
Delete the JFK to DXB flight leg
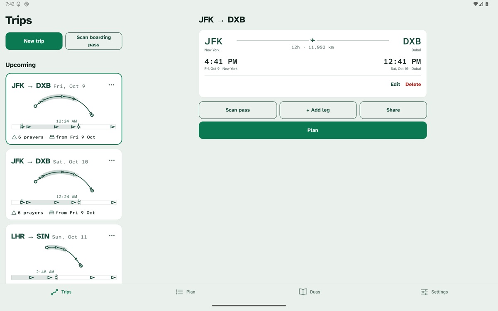point(413,84)
